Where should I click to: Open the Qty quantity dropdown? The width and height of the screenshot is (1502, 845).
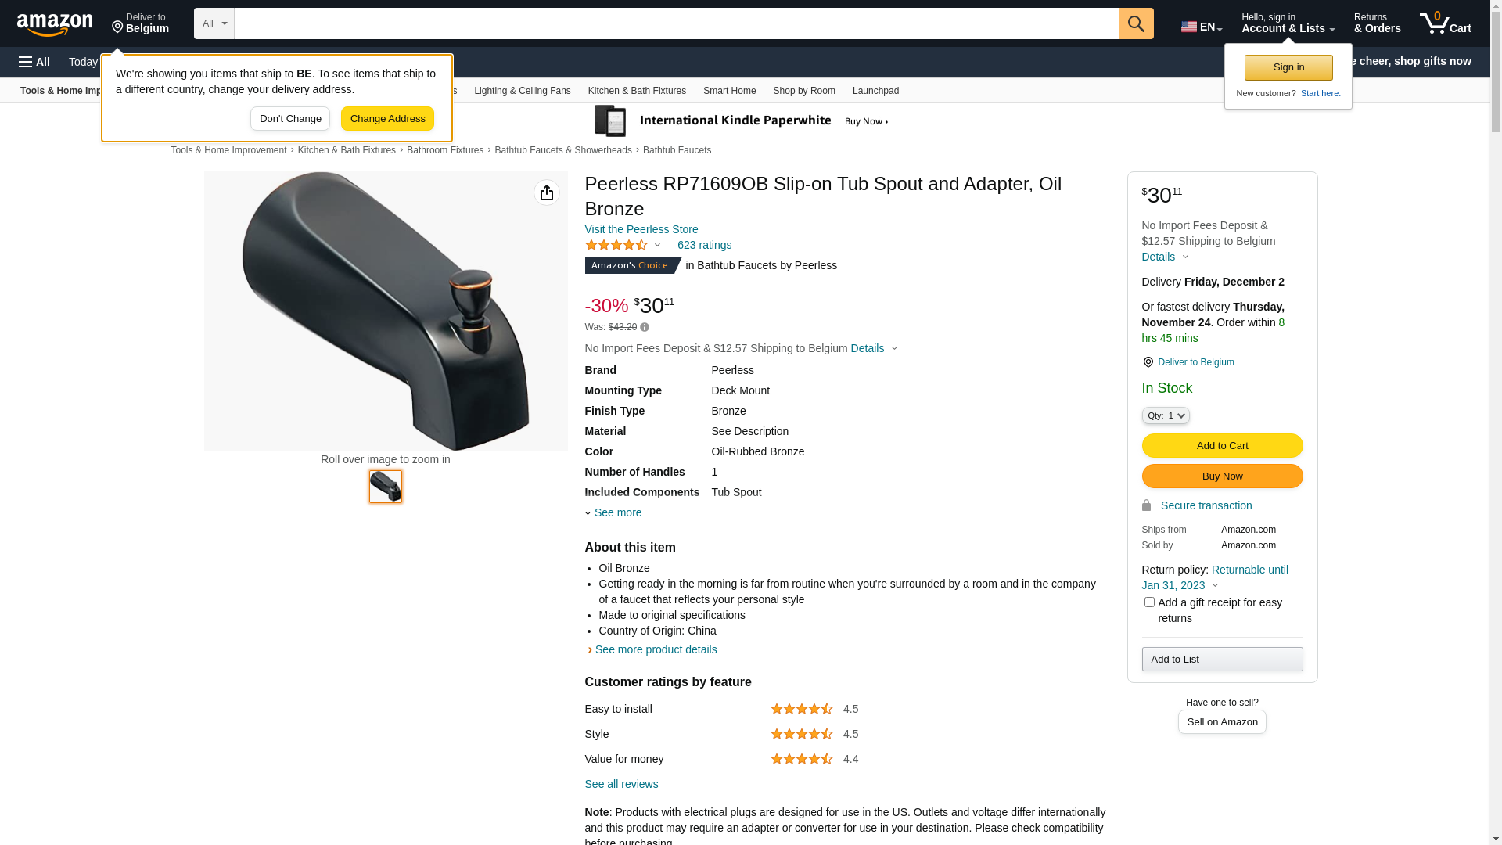tap(1165, 415)
